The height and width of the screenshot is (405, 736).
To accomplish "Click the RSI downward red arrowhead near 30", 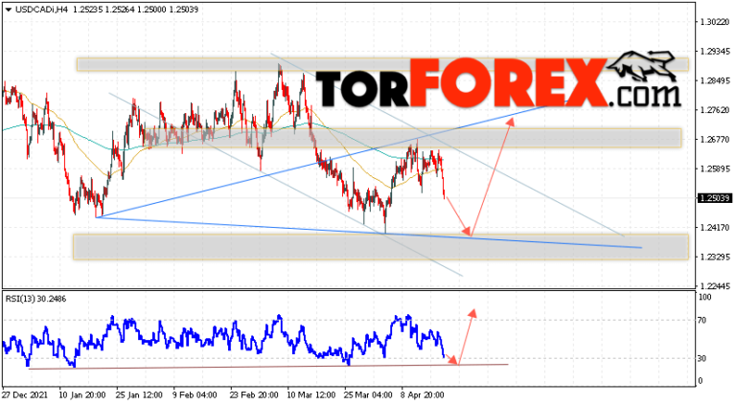I will (x=452, y=360).
